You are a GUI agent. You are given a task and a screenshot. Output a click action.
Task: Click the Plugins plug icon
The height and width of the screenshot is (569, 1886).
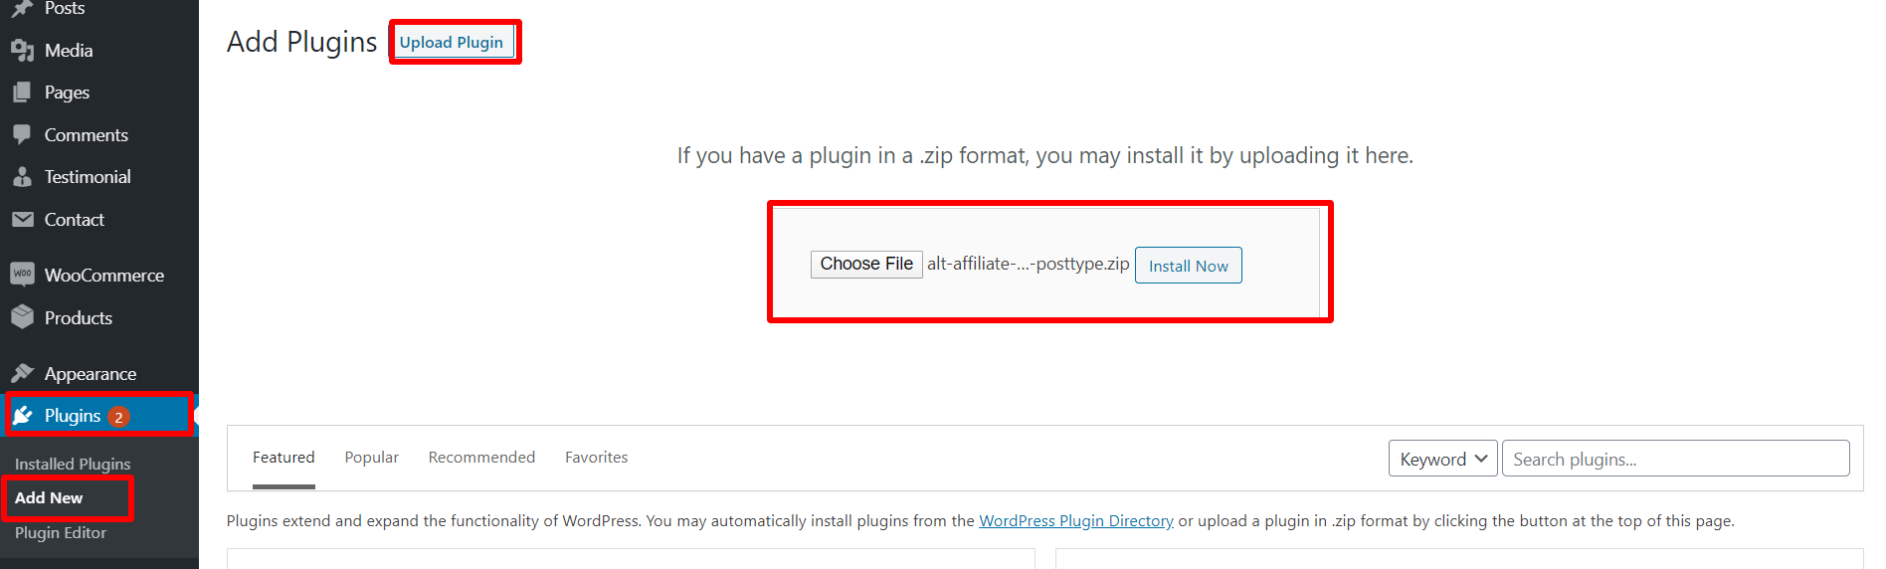(23, 416)
